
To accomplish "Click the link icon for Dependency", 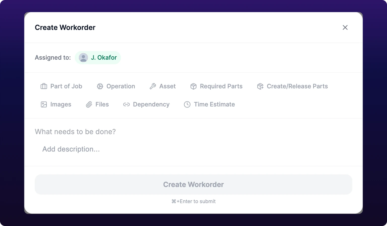I will 126,104.
